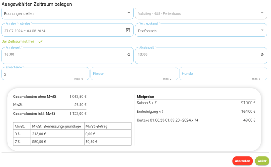Click the Der Zeitraum ist frei message
The image size is (271, 167).
[18, 42]
